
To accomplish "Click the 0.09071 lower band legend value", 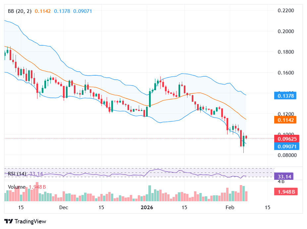I will coord(82,11).
